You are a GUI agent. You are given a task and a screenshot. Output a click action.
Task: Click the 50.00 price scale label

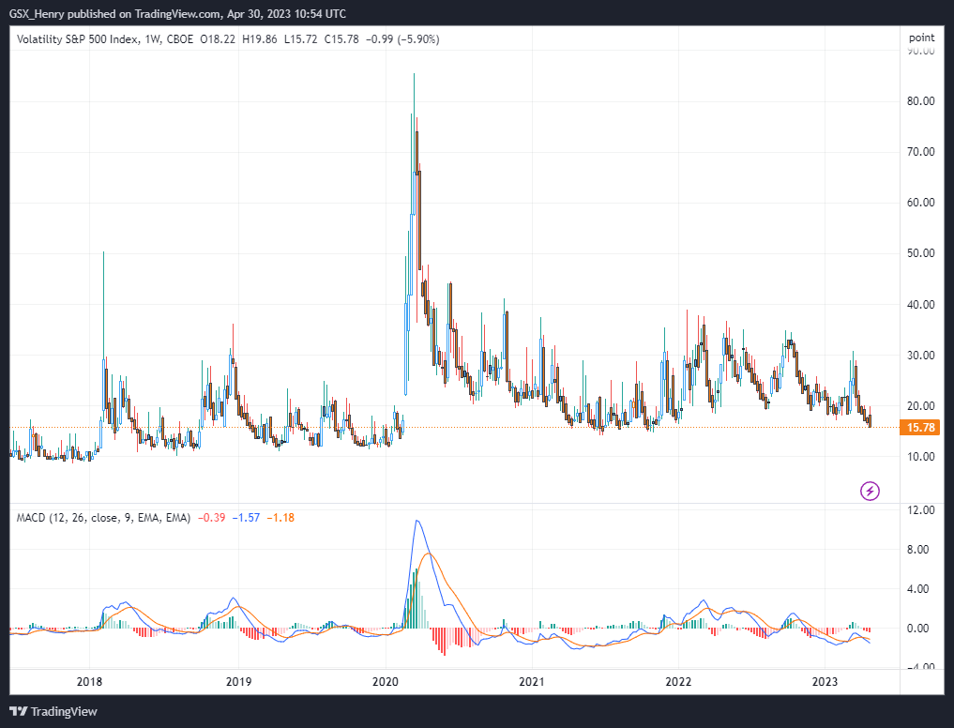pyautogui.click(x=921, y=252)
